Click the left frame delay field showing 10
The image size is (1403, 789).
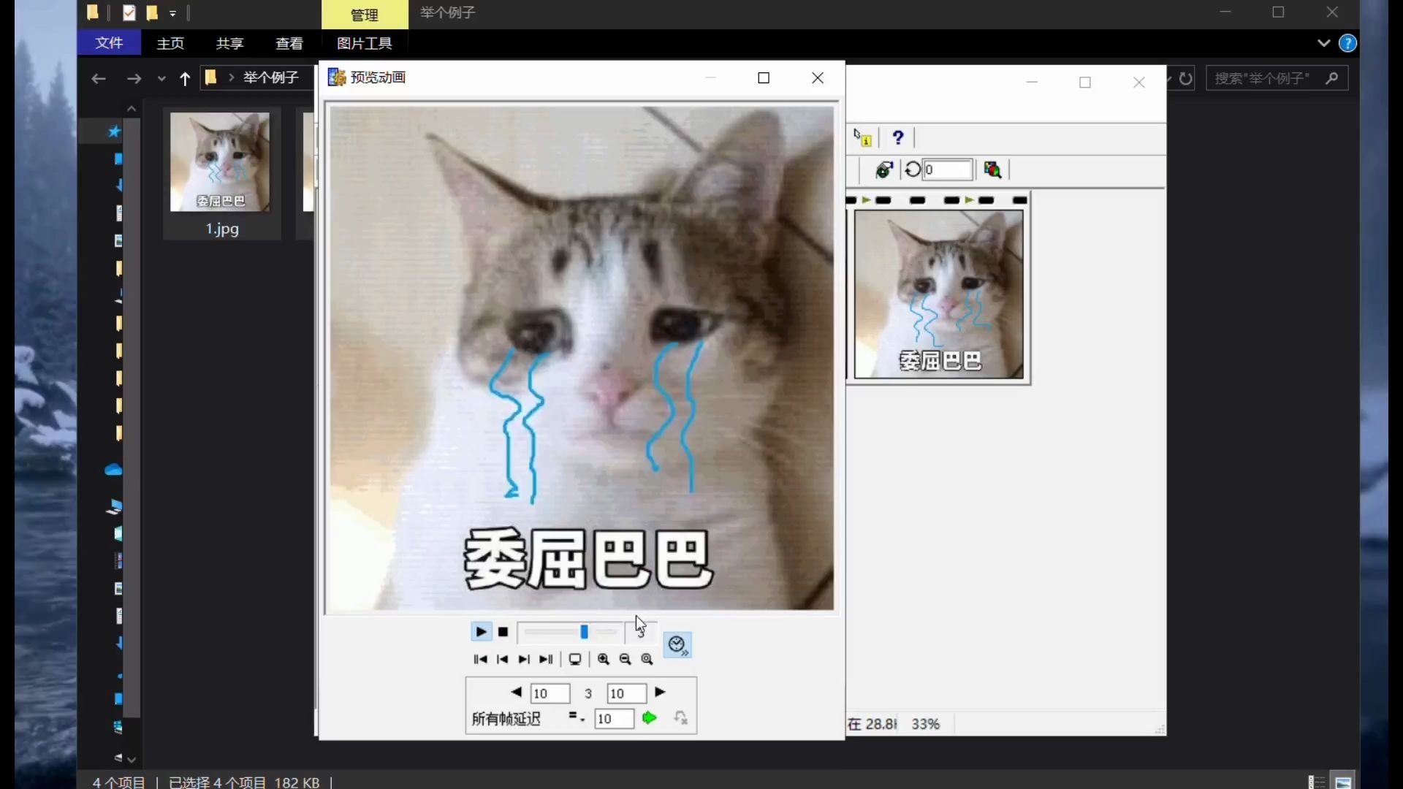coord(550,693)
